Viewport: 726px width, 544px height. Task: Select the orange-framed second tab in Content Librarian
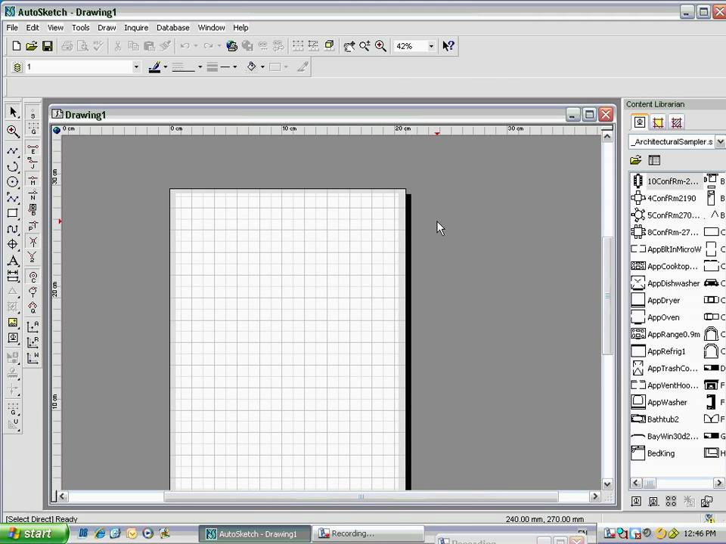point(658,122)
